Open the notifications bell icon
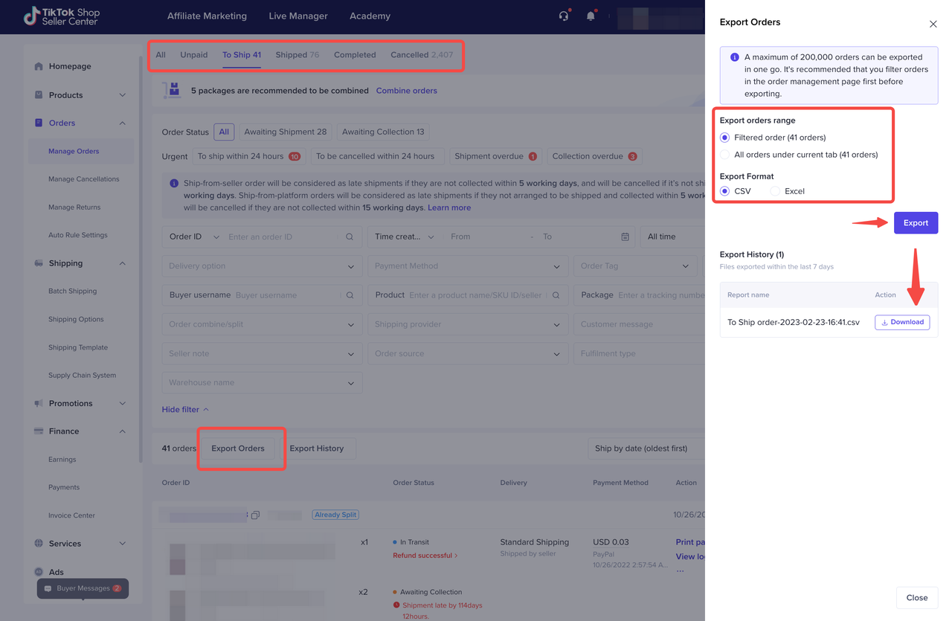 click(x=591, y=16)
